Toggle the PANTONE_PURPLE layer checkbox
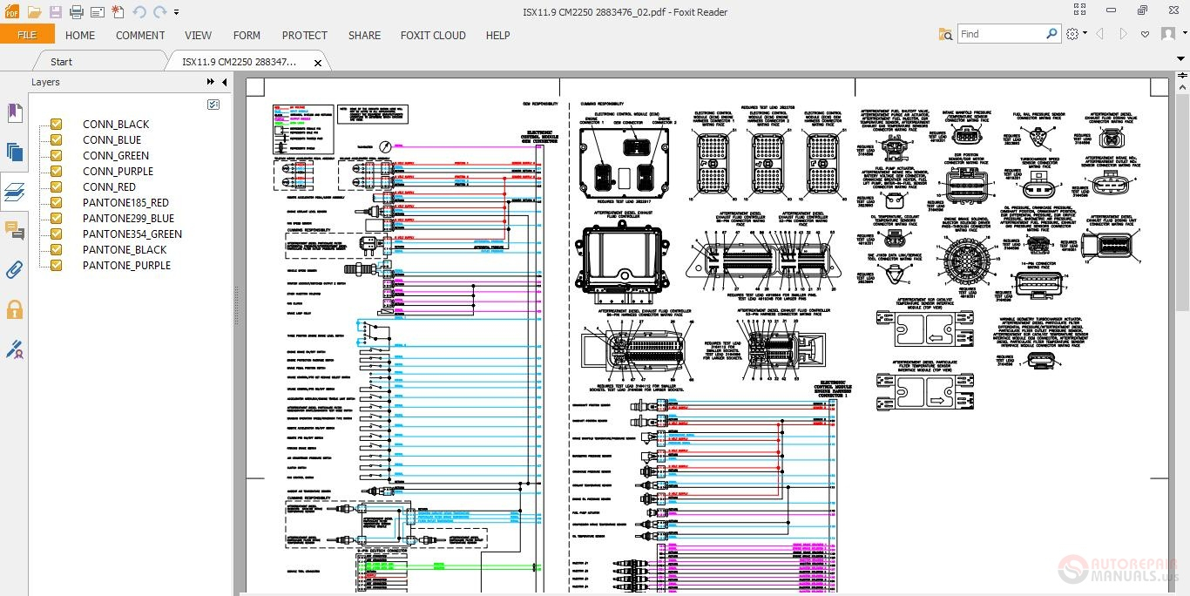The width and height of the screenshot is (1190, 596). pos(57,265)
